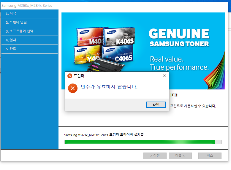Select step 3. 소프트웨어 선택 in the sidebar
Viewport: 231px width, 170px height.
click(29, 31)
